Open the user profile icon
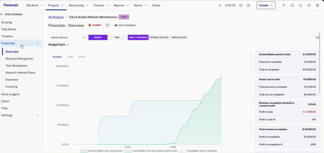 pos(318,5)
